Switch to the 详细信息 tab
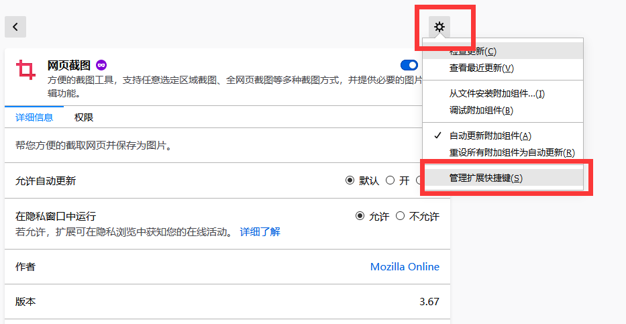This screenshot has height=324, width=626. pos(34,117)
